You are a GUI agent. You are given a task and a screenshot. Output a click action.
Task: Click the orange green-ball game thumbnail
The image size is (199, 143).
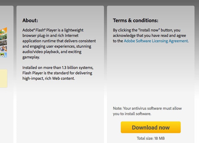pyautogui.click(x=3, y=31)
